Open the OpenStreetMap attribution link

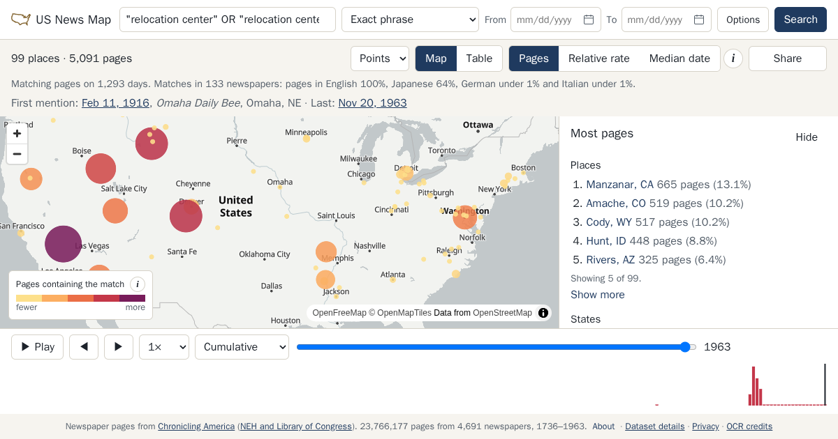pyautogui.click(x=502, y=313)
